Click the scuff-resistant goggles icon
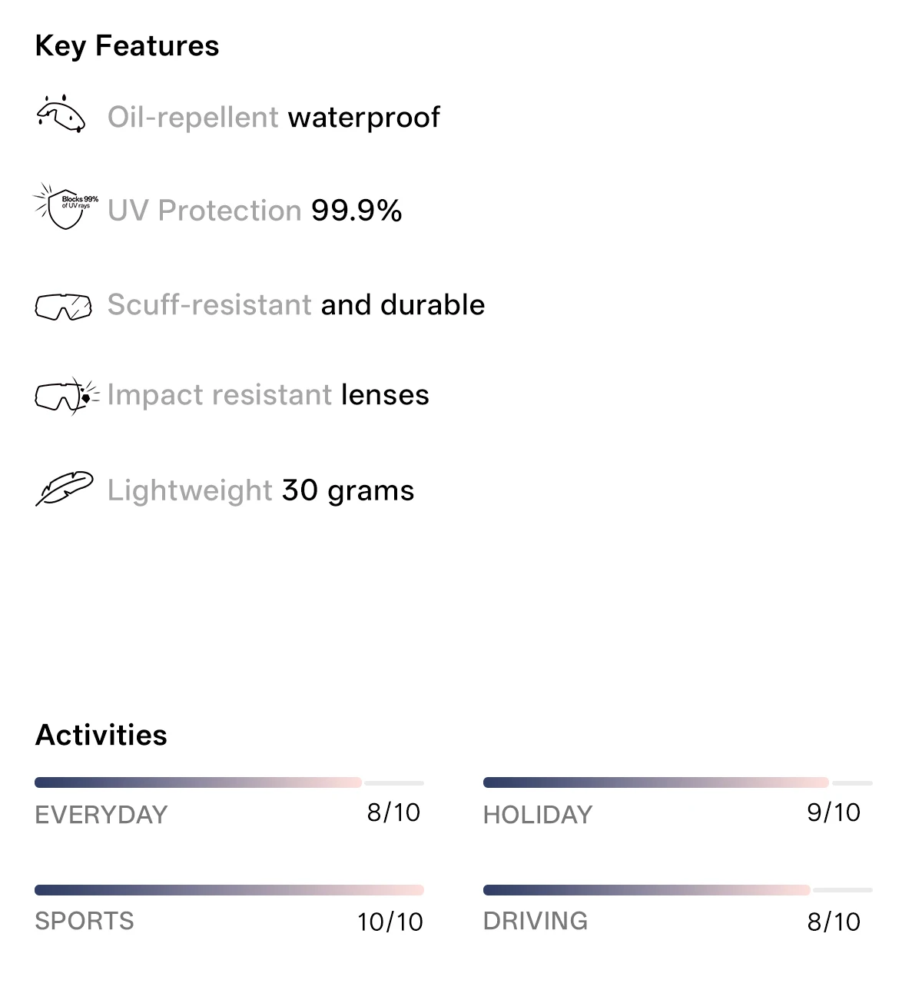 pyautogui.click(x=63, y=306)
